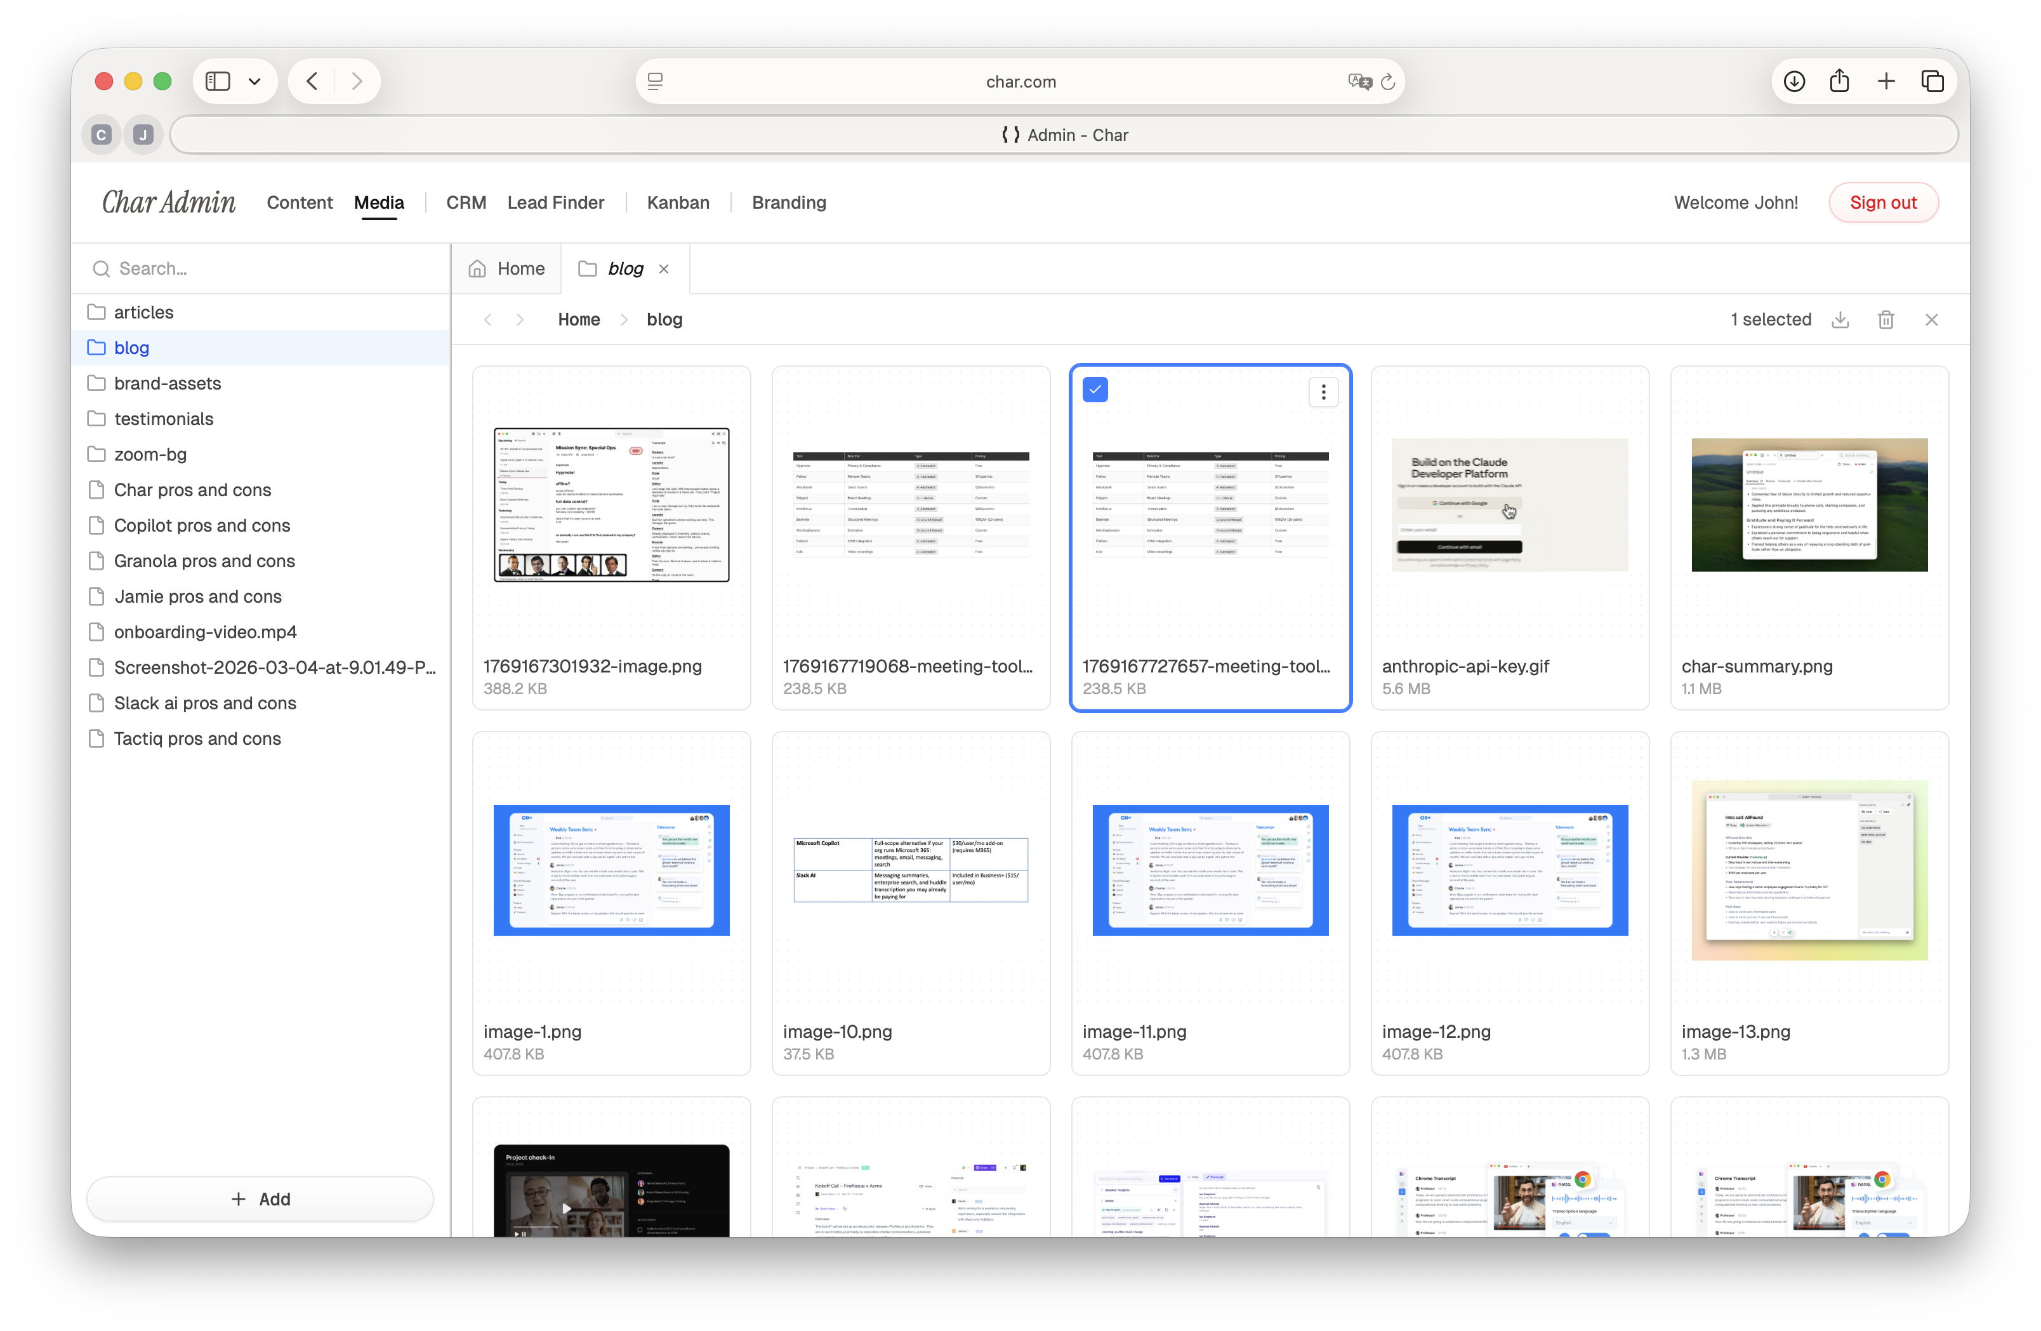Select onboarding-video.mp4 in sidebar
The height and width of the screenshot is (1331, 2041).
(261, 632)
